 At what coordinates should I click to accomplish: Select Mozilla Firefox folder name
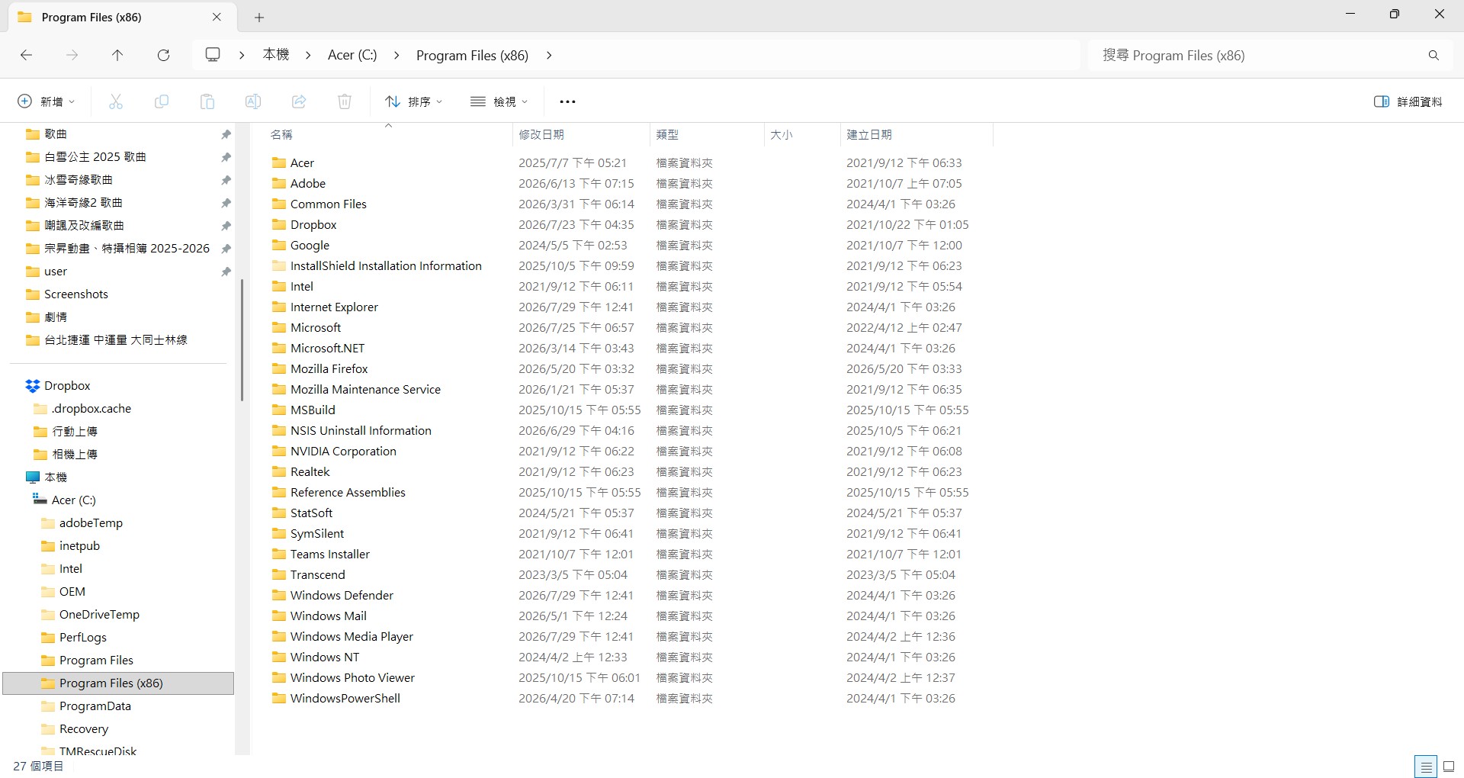[x=329, y=368]
